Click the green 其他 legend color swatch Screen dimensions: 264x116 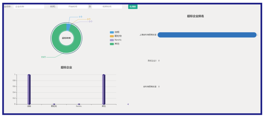(112, 44)
